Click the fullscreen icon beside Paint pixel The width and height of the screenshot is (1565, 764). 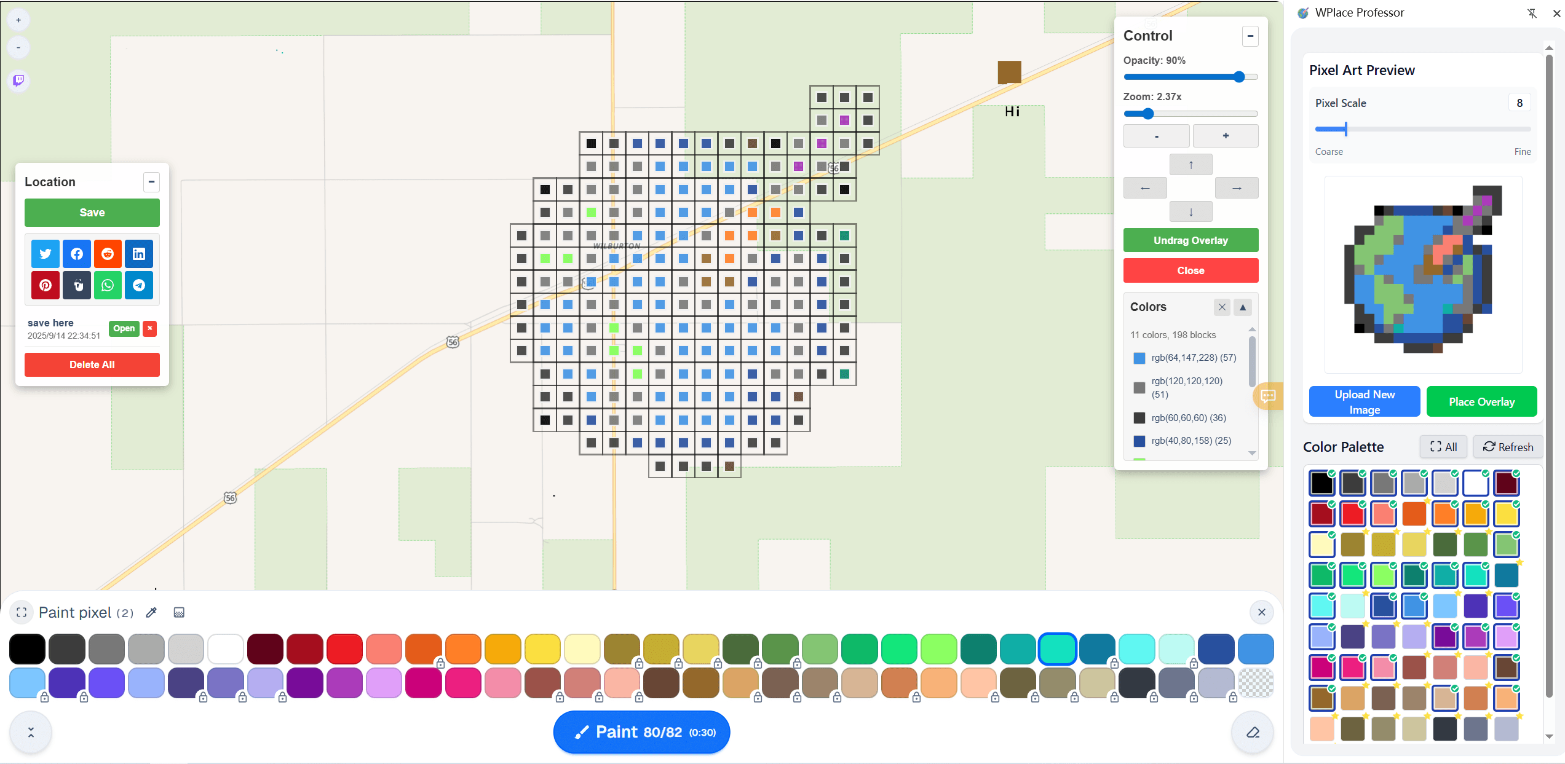[x=22, y=612]
